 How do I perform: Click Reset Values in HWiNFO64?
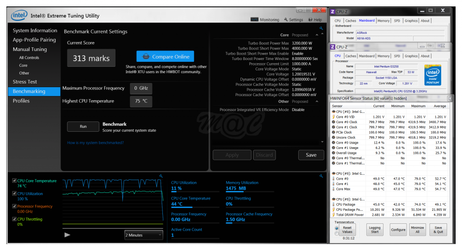coord(347,230)
